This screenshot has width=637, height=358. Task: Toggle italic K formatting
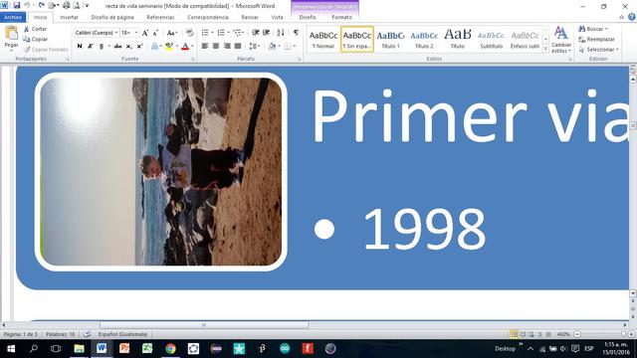(x=91, y=47)
